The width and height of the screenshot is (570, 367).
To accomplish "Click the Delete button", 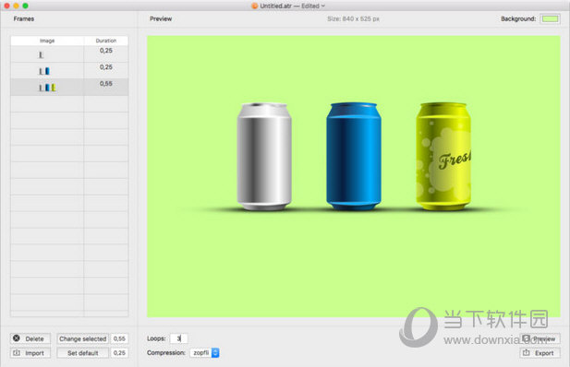I will pyautogui.click(x=30, y=338).
